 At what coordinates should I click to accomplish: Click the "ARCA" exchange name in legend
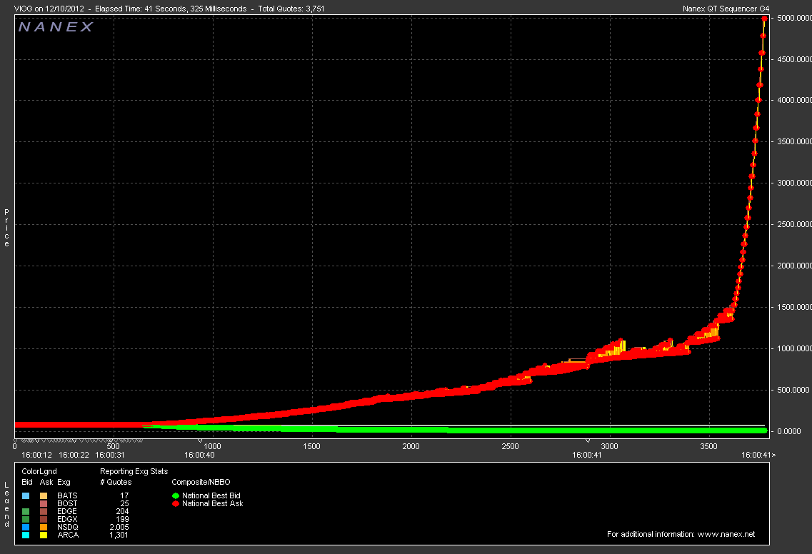[x=68, y=535]
